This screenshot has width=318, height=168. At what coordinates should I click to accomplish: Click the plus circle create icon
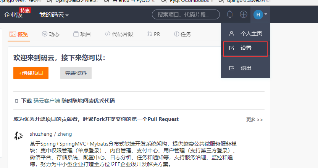[244, 14]
